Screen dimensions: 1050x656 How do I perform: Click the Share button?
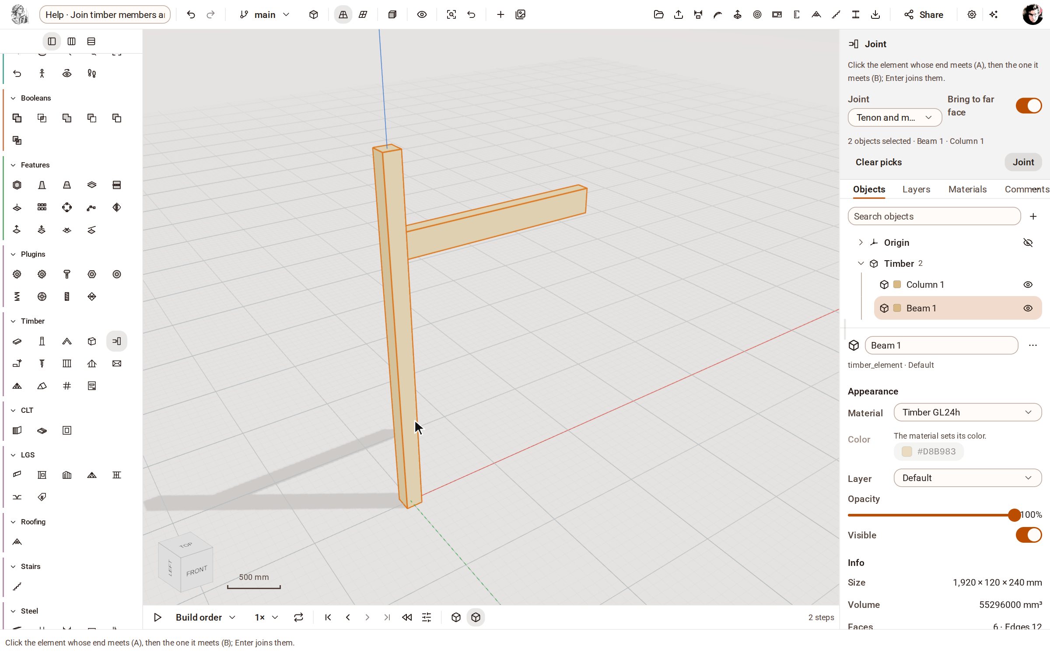[x=924, y=14]
